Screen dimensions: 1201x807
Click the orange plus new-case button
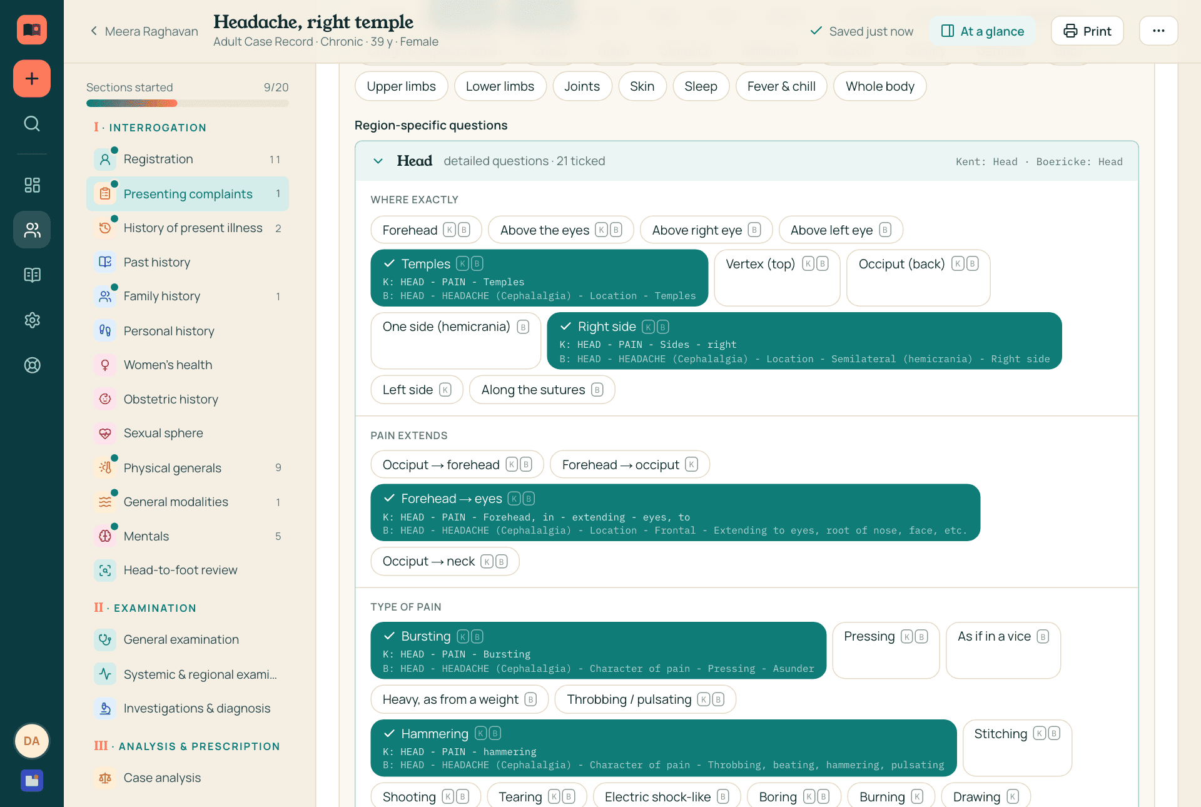pyautogui.click(x=32, y=79)
